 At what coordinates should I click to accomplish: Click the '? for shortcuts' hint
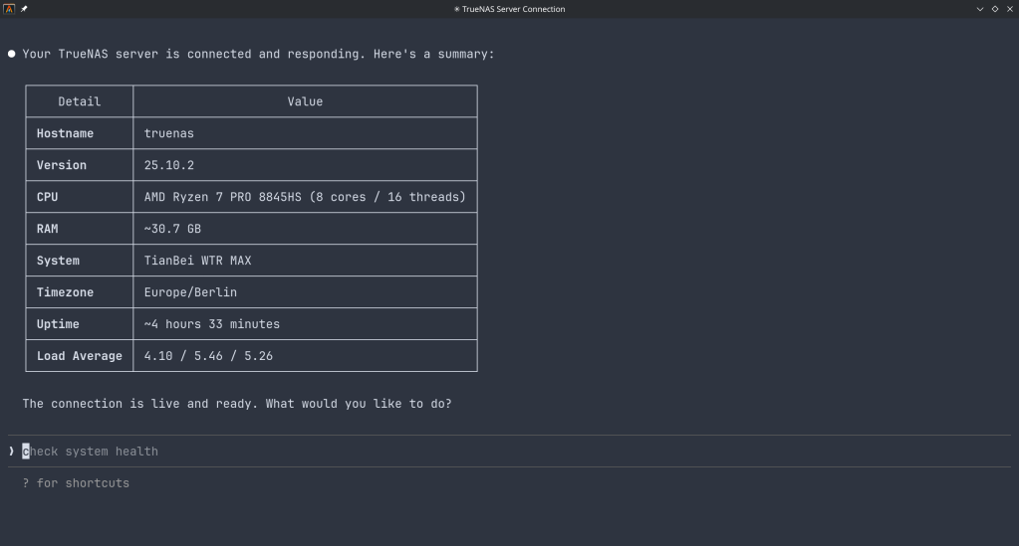76,483
